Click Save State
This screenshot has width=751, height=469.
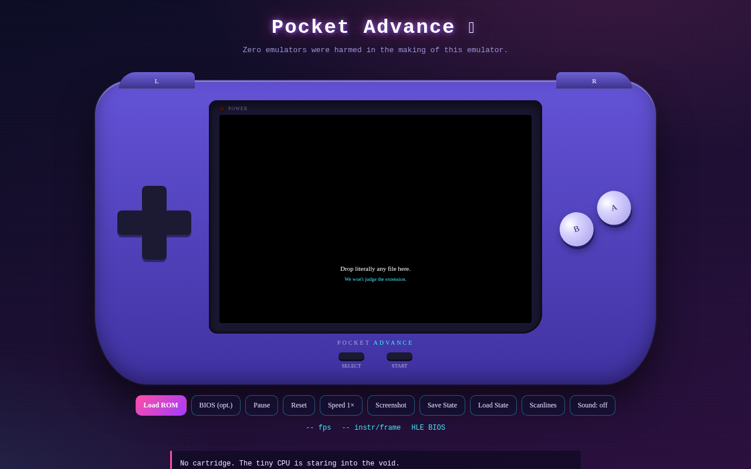[442, 405]
